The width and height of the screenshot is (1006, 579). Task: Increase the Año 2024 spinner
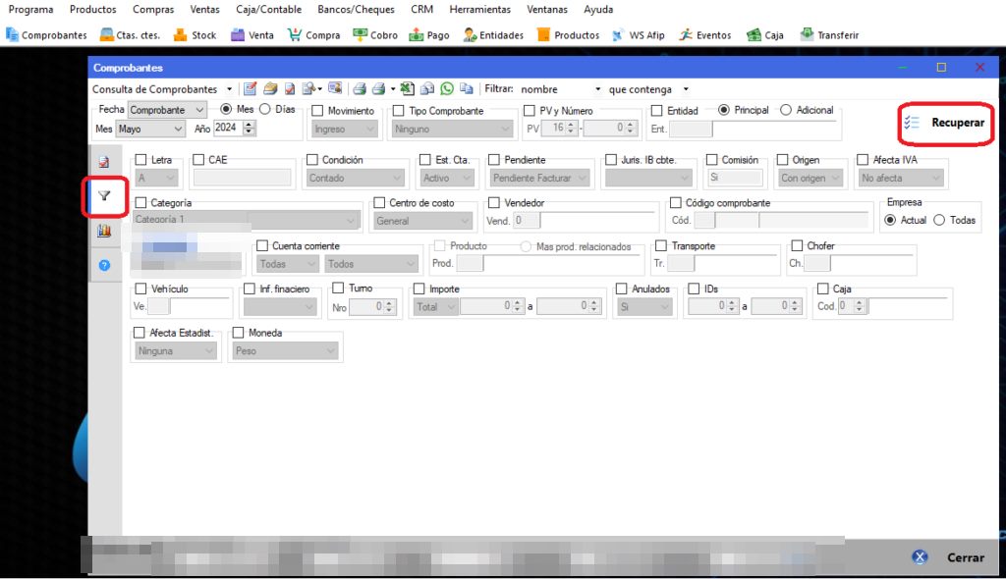tap(249, 125)
